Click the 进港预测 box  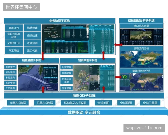pyautogui.click(x=32, y=43)
